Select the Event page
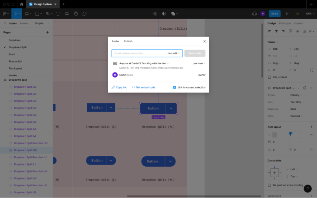 pos(12,54)
